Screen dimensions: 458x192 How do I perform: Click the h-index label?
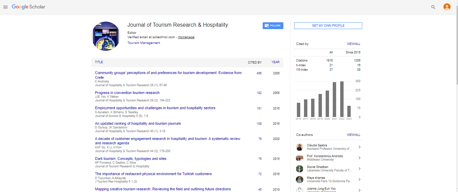tap(301, 65)
